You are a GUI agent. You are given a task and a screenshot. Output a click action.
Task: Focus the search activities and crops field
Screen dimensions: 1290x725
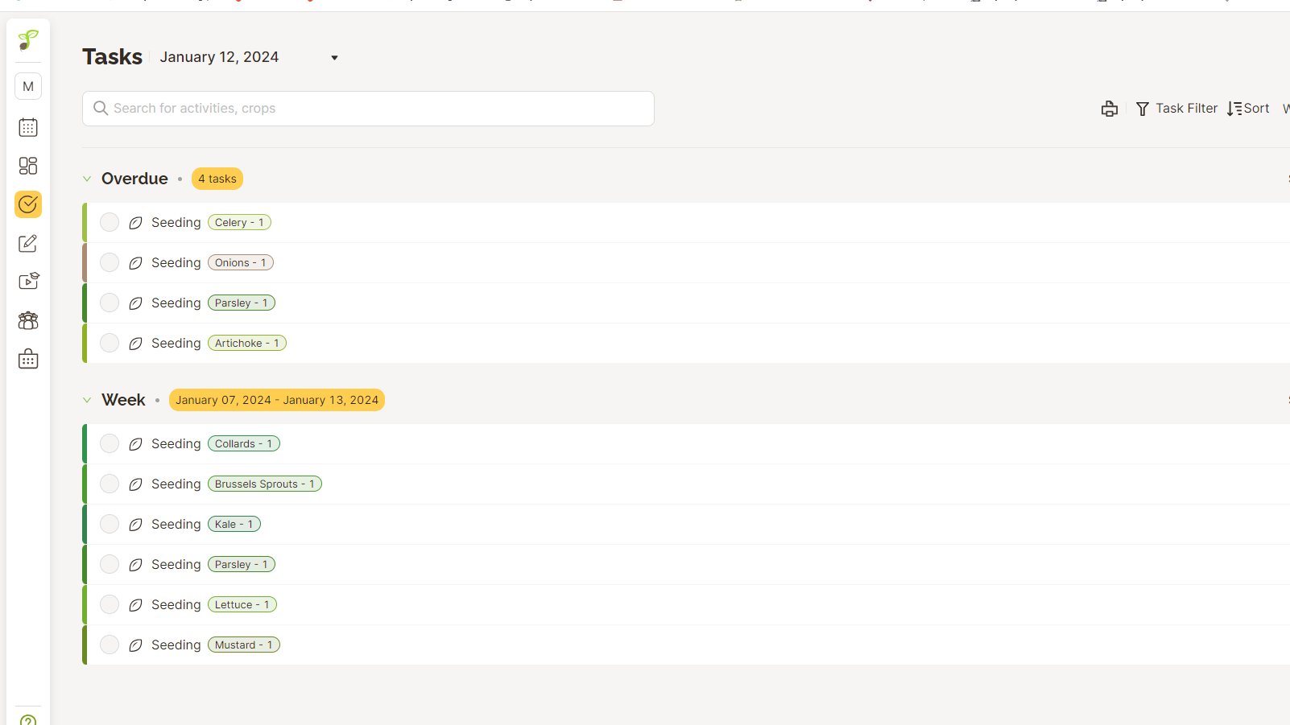pyautogui.click(x=368, y=109)
